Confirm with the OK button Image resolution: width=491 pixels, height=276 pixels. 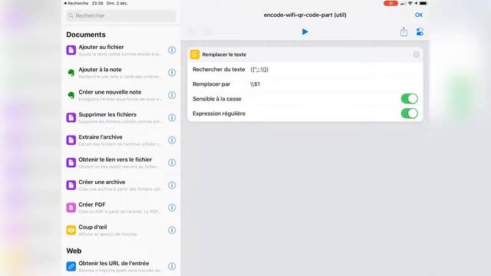[x=419, y=15]
